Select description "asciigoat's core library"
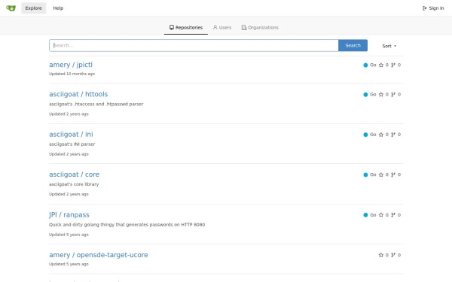 (x=74, y=184)
